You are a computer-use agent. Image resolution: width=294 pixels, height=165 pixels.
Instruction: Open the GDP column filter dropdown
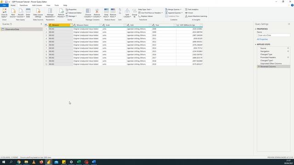click(x=201, y=25)
